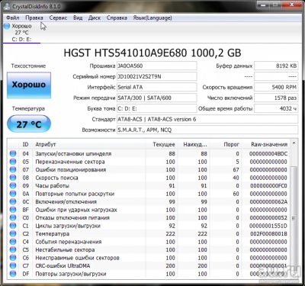Select the Хорошо 27 °C disk tab
Screen dimensions: 305x286
(x=21, y=33)
